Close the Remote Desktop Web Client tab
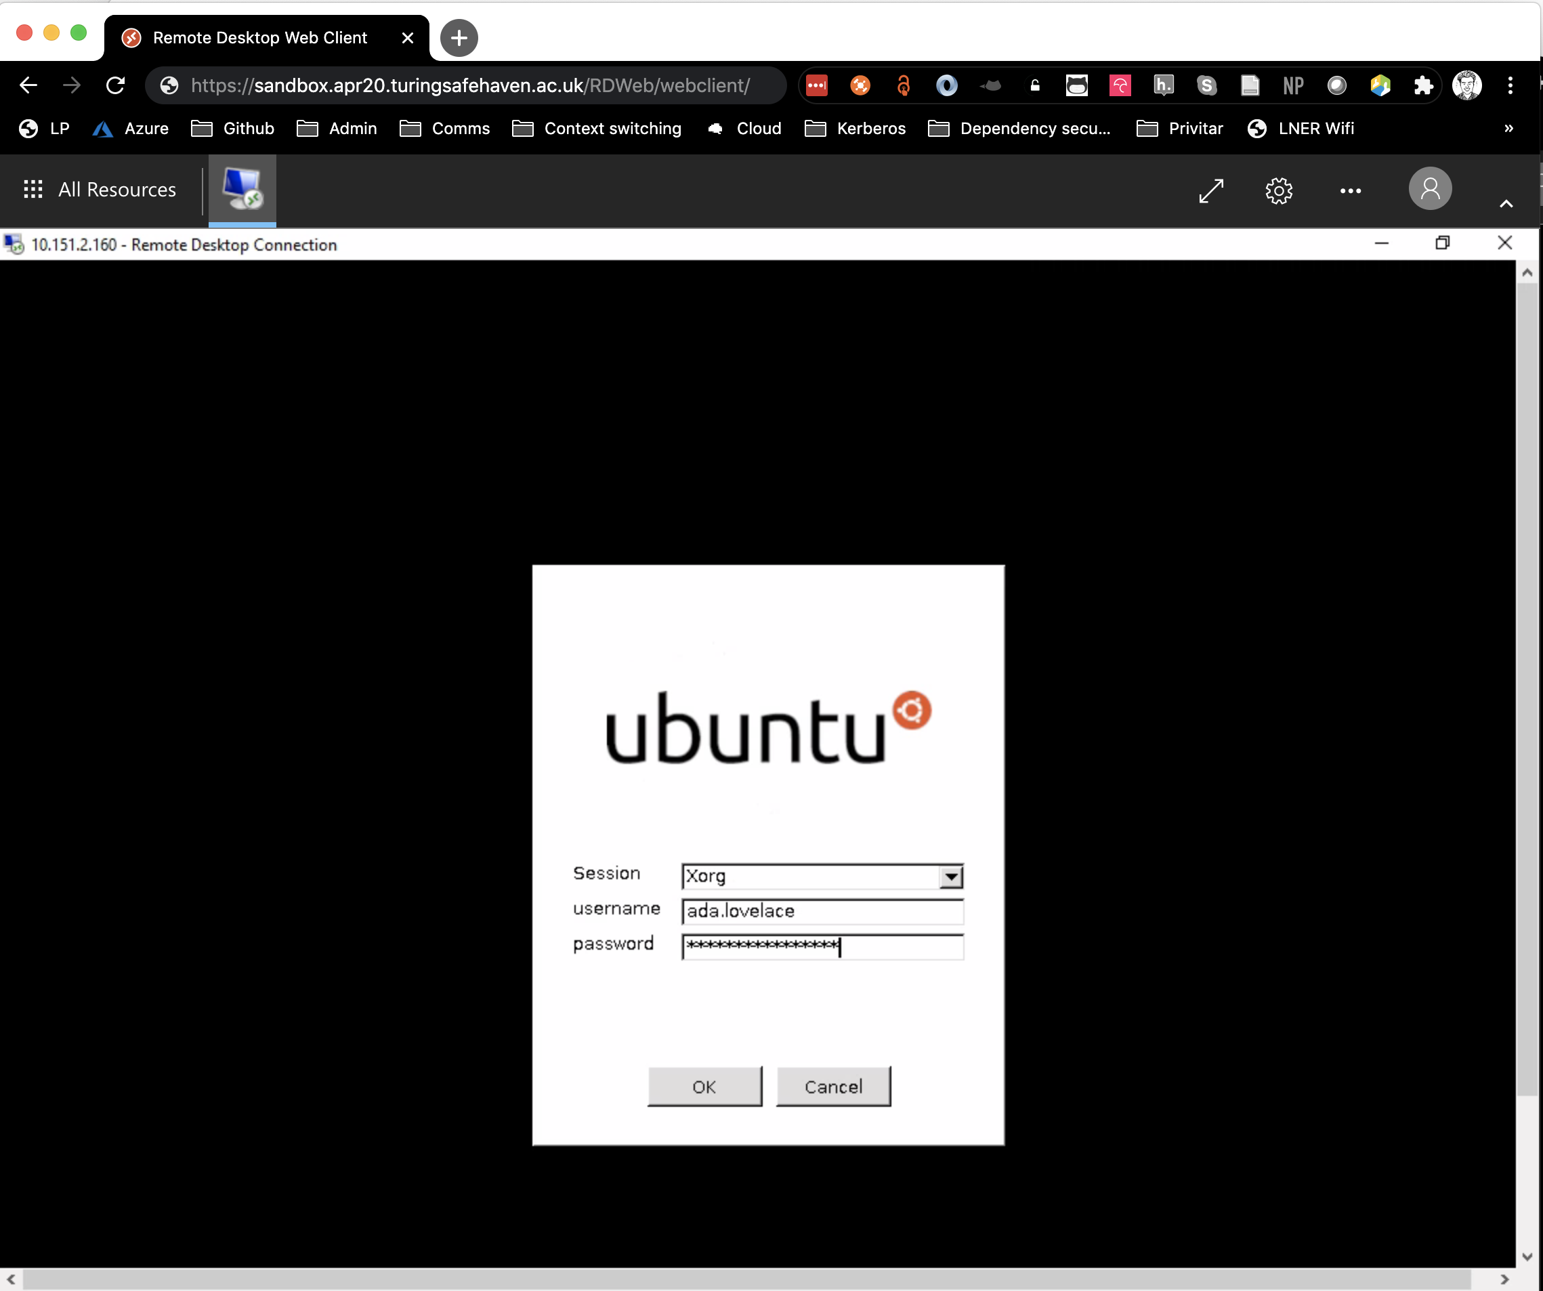Screen dimensions: 1543x1291 [408, 37]
